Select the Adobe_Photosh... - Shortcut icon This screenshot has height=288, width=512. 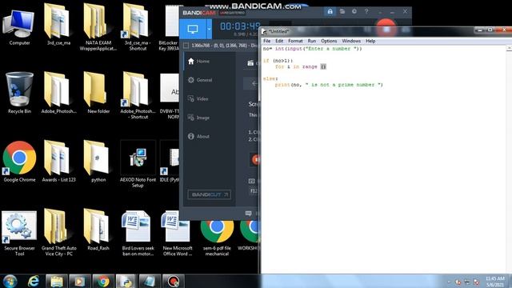click(x=137, y=95)
